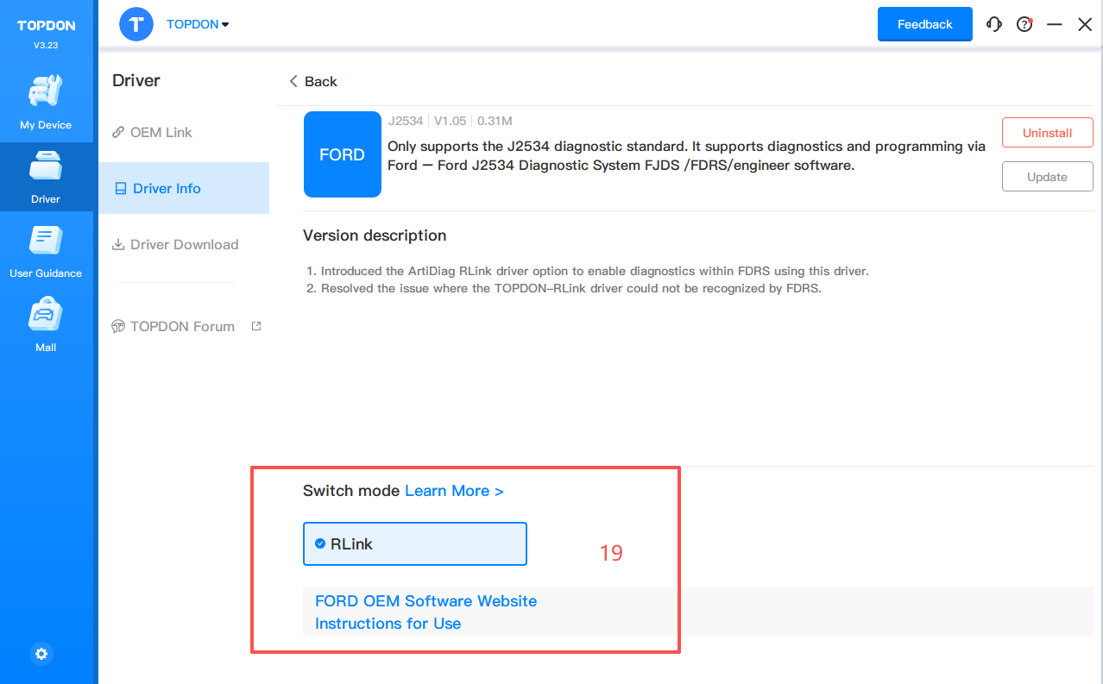
Task: Open Learn More about switch mode
Action: [454, 491]
